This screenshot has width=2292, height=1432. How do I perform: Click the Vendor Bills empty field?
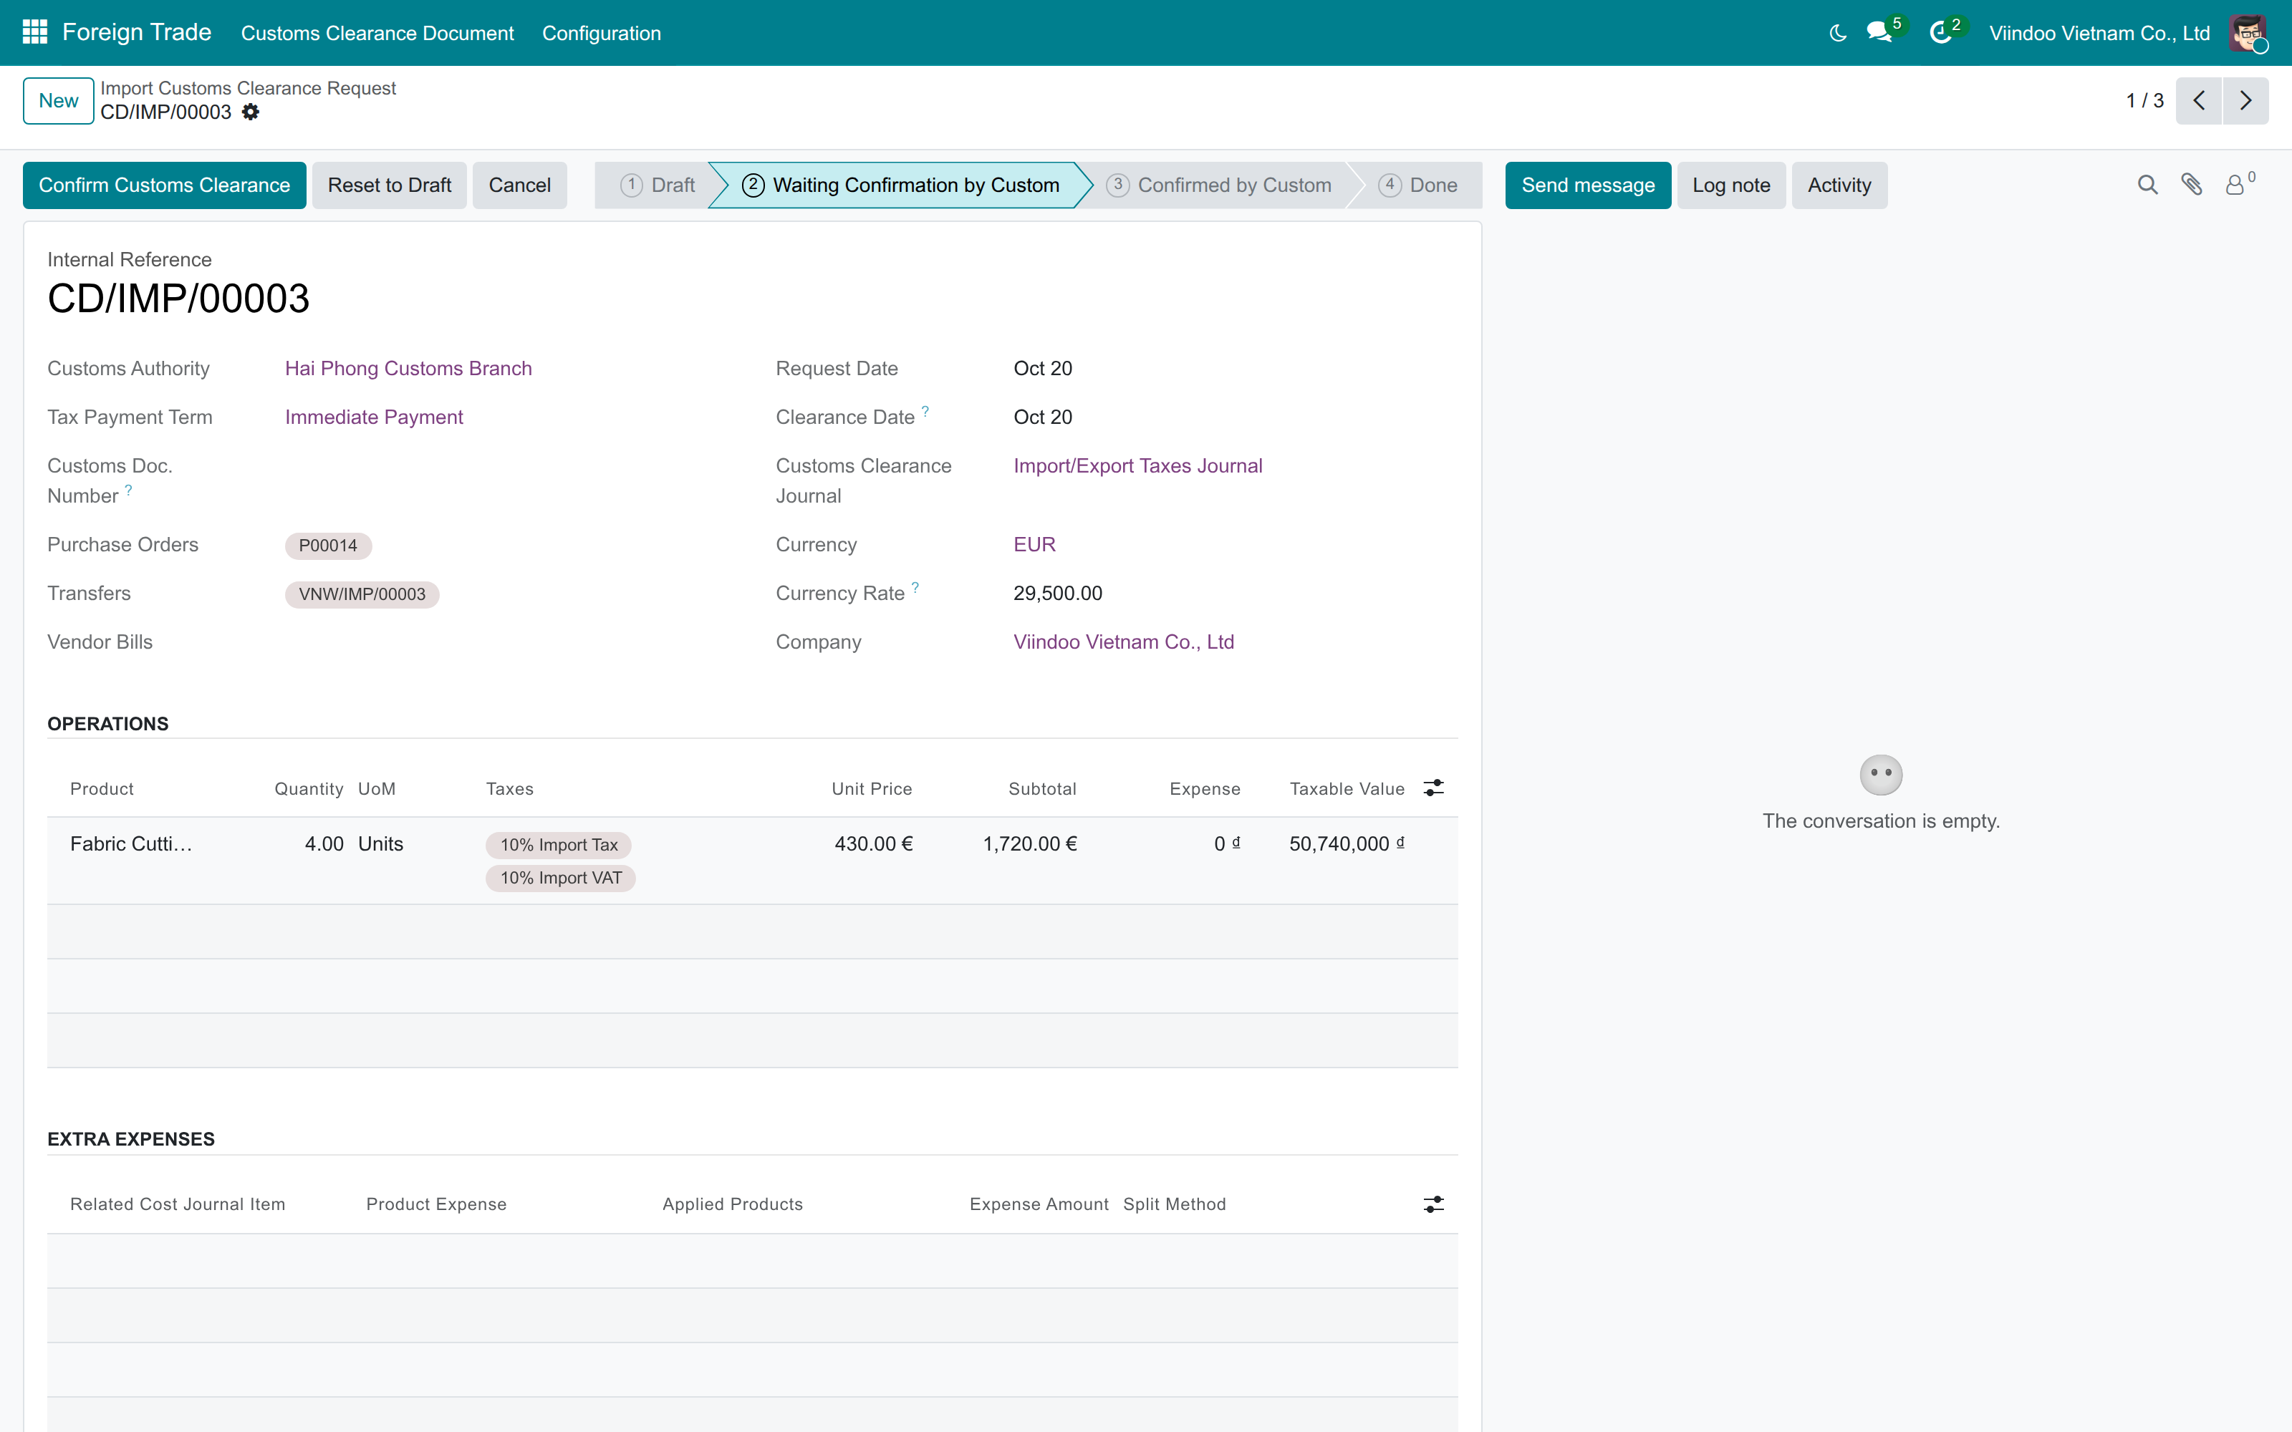point(506,642)
